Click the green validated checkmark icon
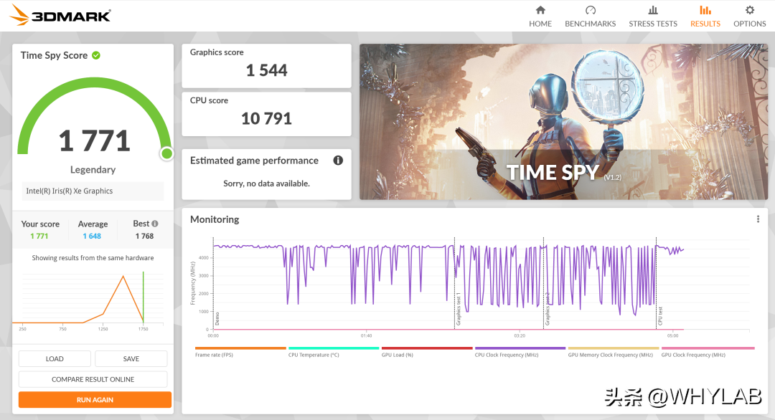 click(96, 55)
